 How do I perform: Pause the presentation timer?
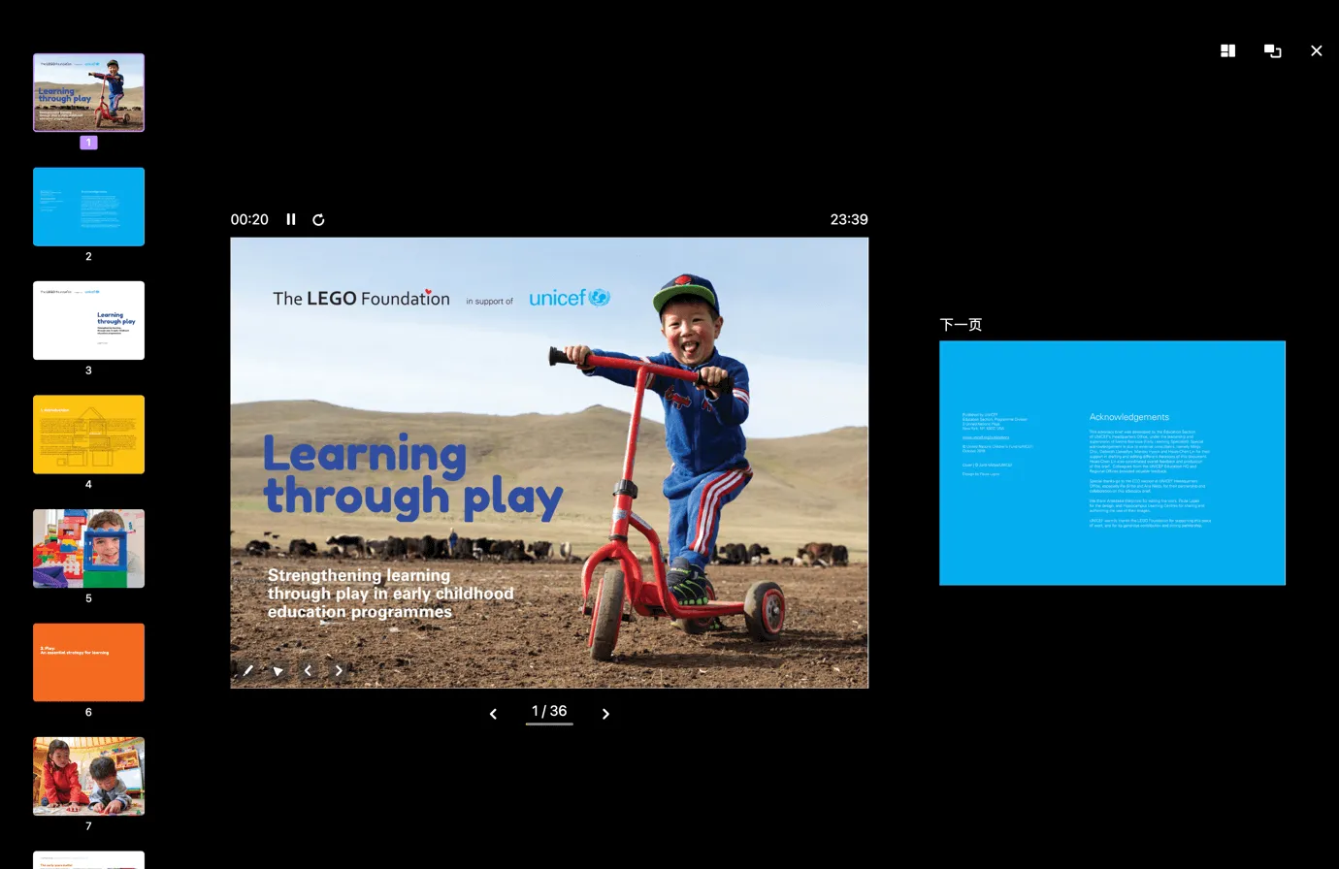click(291, 219)
